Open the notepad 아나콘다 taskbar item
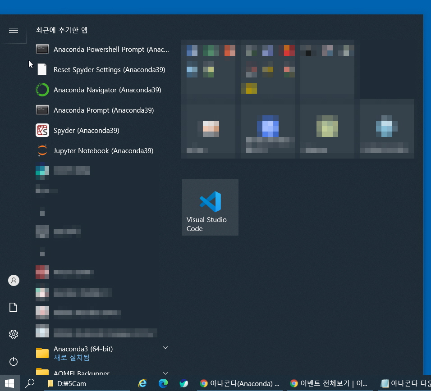 click(404, 383)
